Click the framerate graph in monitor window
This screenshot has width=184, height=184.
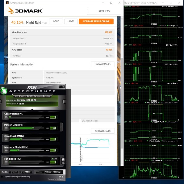click(154, 169)
